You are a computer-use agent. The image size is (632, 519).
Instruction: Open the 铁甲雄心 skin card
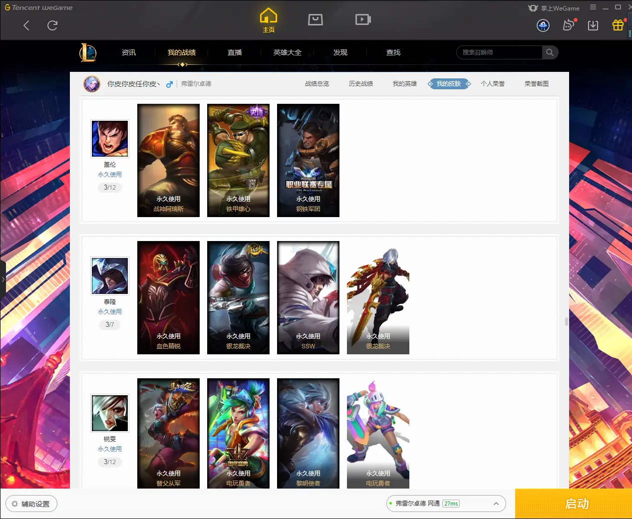(238, 160)
